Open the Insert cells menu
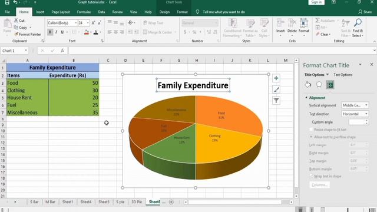Viewport: 377px width, 212px height. pyautogui.click(x=280, y=28)
